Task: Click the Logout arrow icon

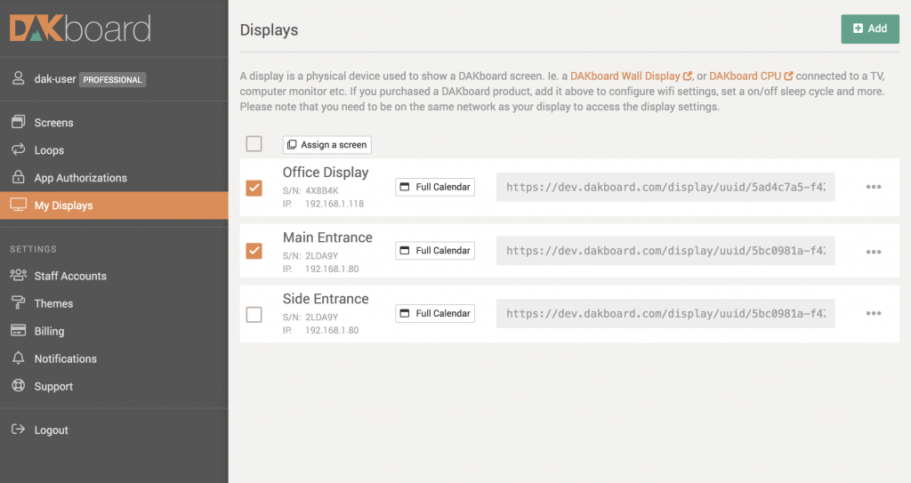Action: point(19,430)
